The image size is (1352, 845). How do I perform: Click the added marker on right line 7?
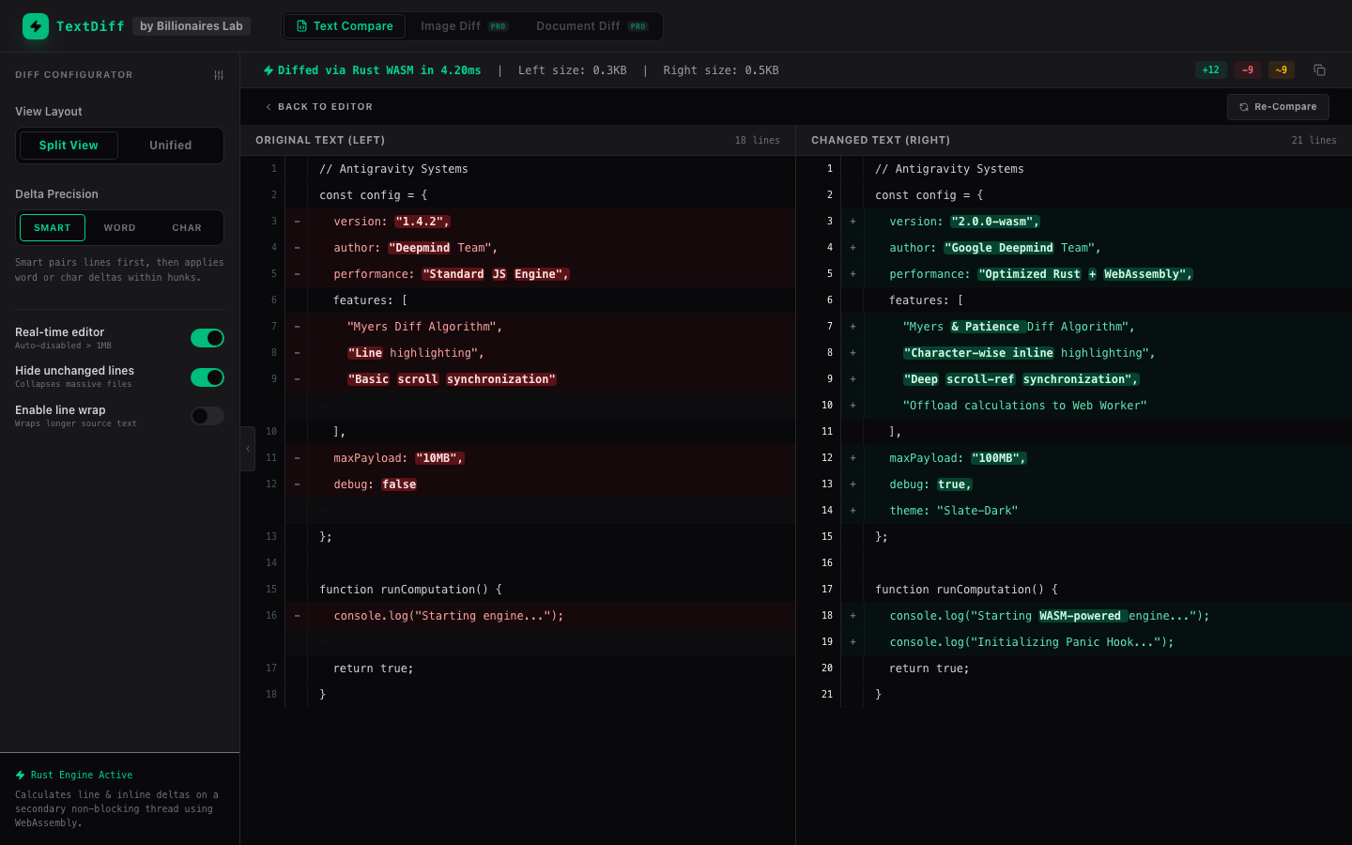(853, 327)
